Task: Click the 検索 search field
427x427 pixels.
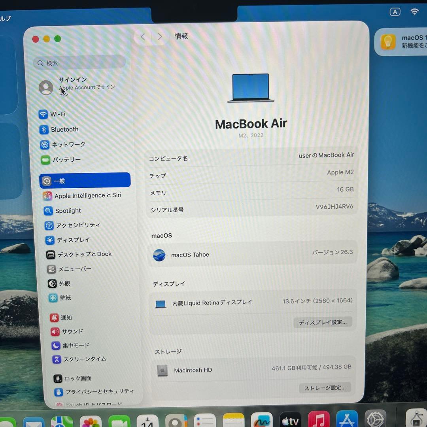Action: click(79, 63)
